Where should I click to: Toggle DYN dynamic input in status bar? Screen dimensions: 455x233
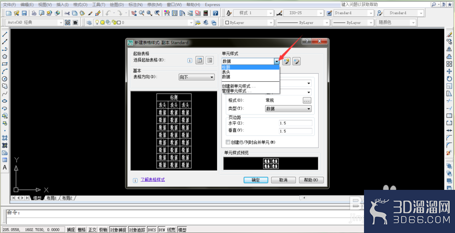162,230
